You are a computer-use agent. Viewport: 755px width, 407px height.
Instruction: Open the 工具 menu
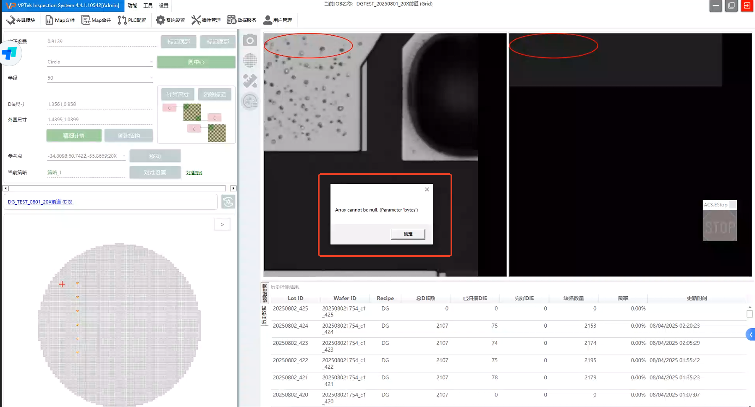point(148,5)
